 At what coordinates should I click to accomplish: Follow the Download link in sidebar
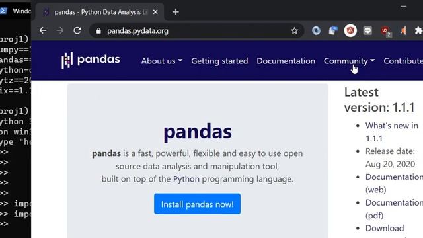point(385,228)
